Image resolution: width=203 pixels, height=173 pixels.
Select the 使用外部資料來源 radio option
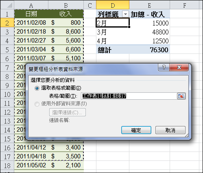tap(37, 104)
